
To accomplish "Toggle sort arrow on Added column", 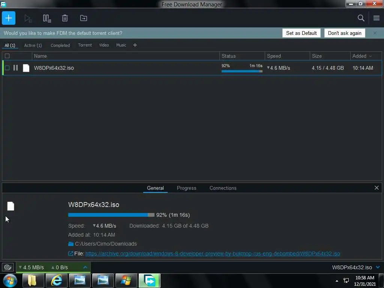I will (370, 56).
